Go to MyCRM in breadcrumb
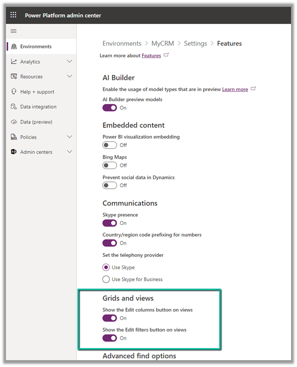The height and width of the screenshot is (367, 297). click(162, 43)
